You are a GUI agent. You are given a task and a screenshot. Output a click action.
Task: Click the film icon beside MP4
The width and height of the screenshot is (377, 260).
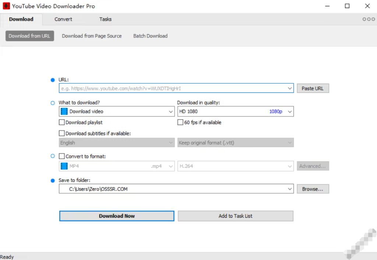point(64,166)
